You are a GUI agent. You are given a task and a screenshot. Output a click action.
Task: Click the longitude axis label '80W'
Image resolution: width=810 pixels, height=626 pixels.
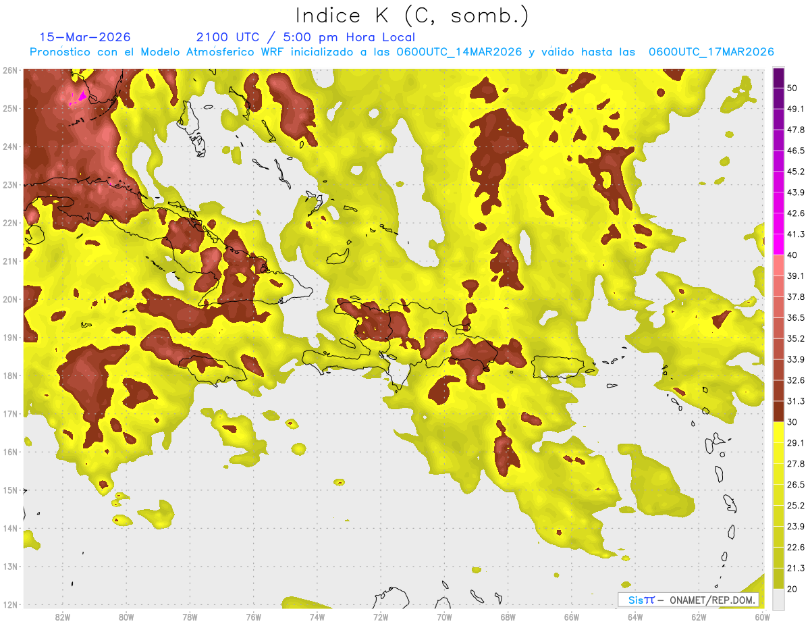(x=126, y=617)
